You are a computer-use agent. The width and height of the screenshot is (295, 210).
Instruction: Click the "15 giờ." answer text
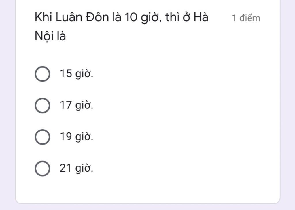(x=76, y=74)
